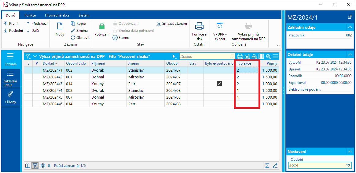Collapse the ribbon with chevron

(278, 45)
